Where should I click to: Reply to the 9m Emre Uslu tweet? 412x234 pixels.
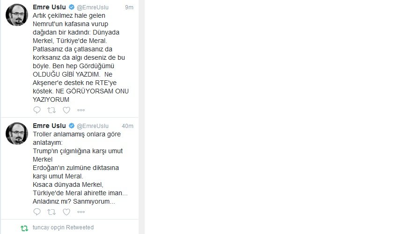tap(37, 110)
